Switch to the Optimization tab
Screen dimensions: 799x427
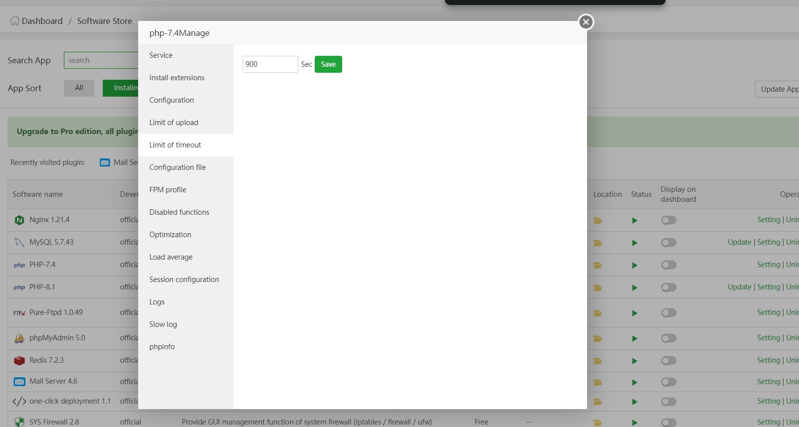coord(186,235)
